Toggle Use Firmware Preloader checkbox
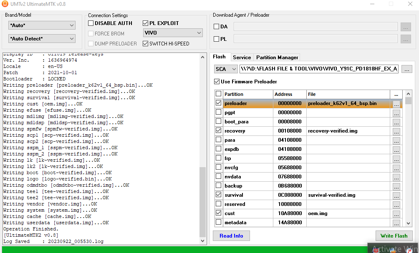Image resolution: width=419 pixels, height=253 pixels. pos(217,82)
